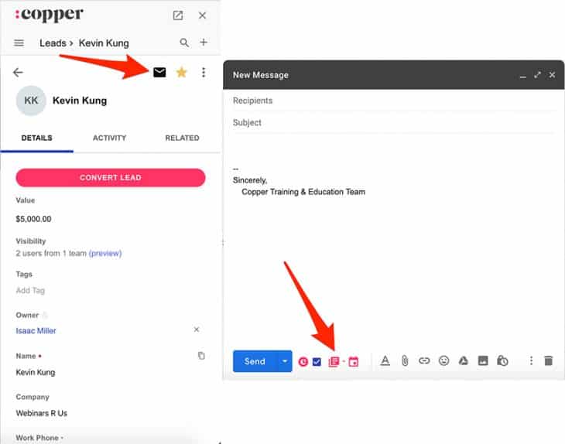The image size is (565, 444).
Task: Click Leads in the breadcrumb
Action: (x=53, y=43)
